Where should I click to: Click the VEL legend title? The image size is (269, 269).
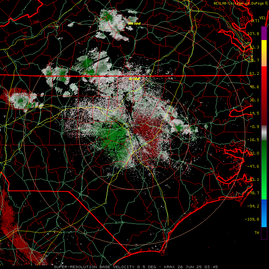[262, 18]
